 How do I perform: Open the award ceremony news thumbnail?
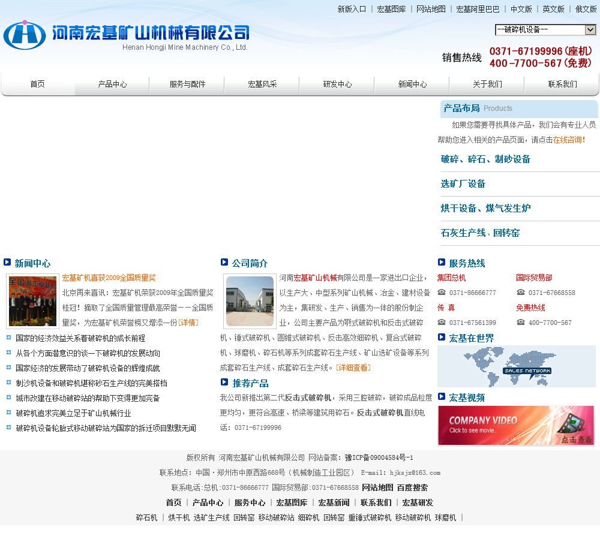pos(32,301)
